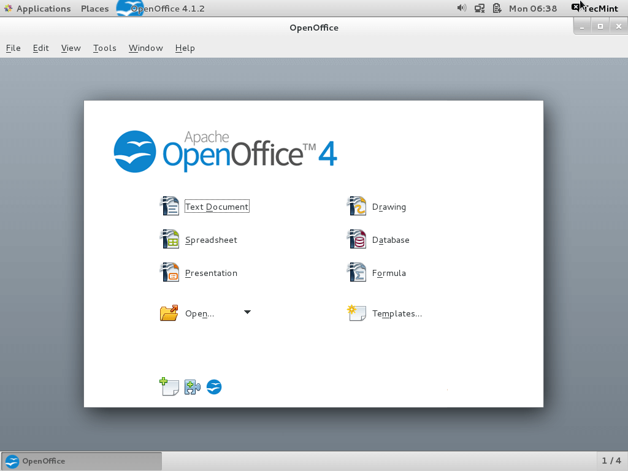Click the Presentation impress icon
Image resolution: width=628 pixels, height=471 pixels.
[x=169, y=272]
